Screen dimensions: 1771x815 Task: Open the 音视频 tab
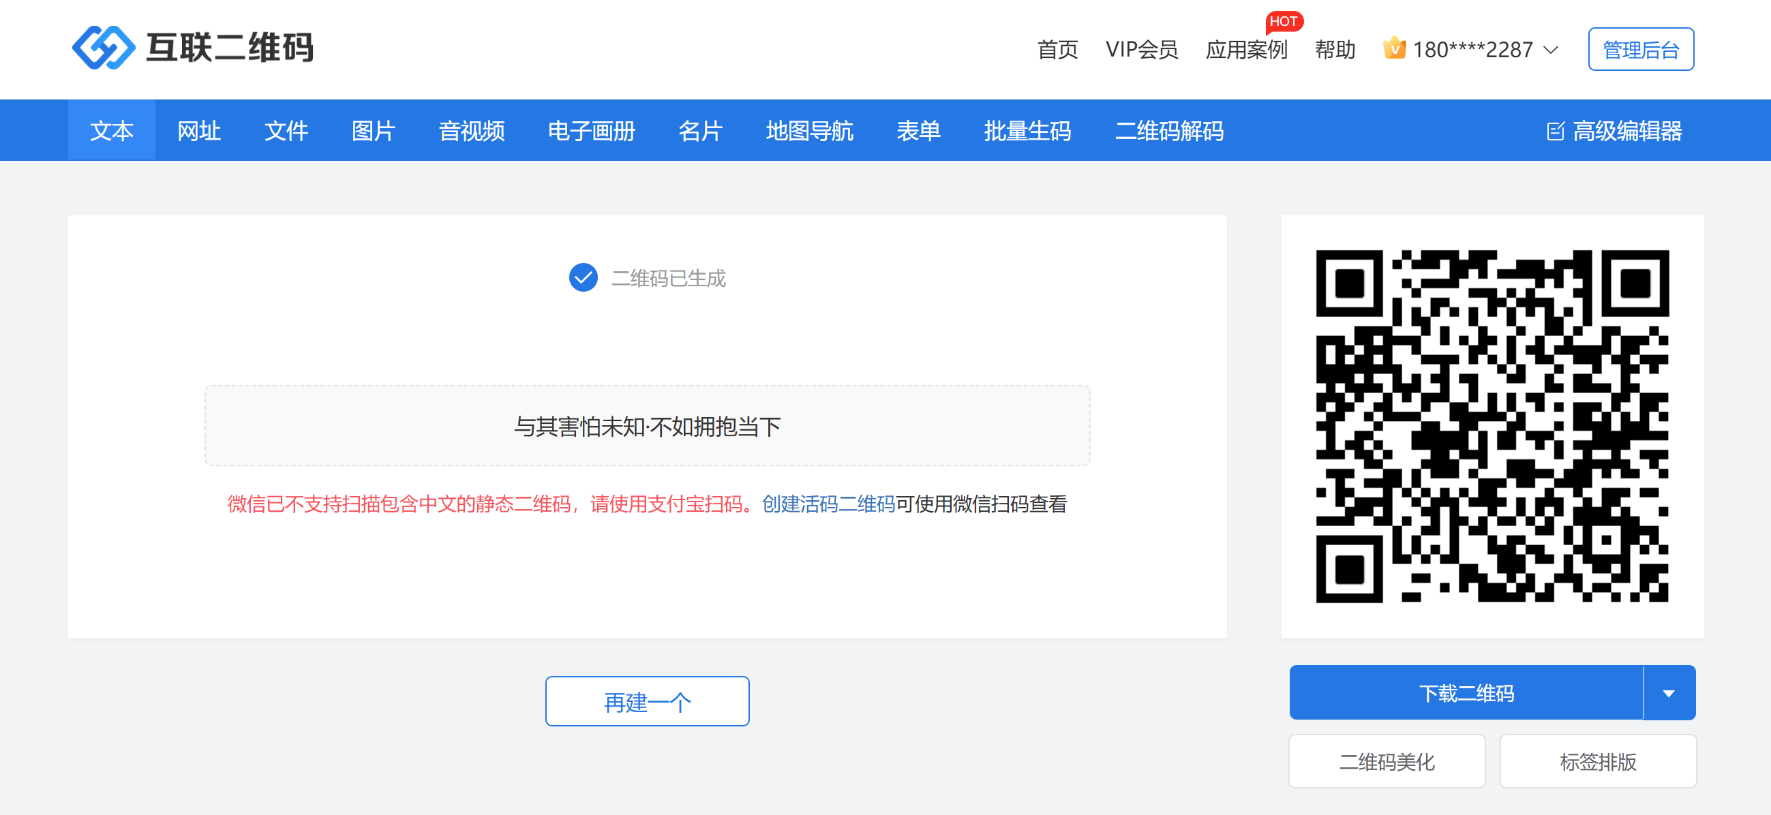(x=472, y=131)
